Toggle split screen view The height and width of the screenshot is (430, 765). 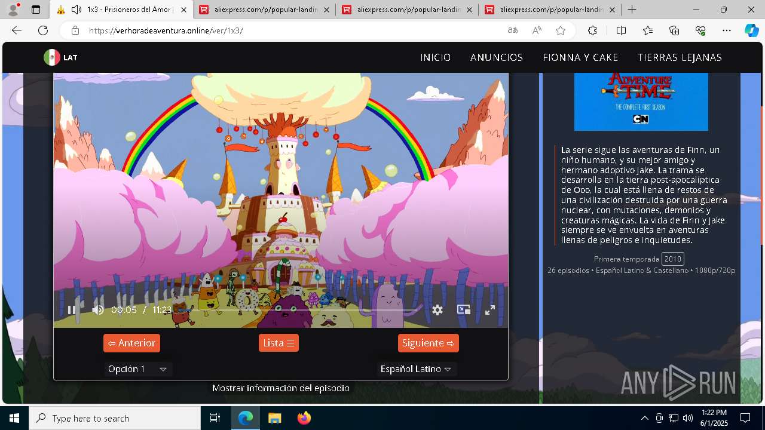point(621,30)
